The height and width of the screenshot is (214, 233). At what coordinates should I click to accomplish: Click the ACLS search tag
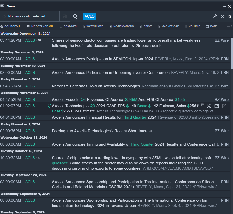[89, 16]
